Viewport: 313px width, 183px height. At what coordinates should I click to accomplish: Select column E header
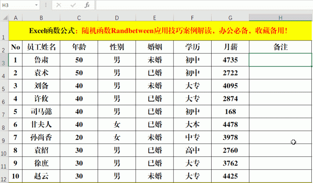tap(154, 18)
